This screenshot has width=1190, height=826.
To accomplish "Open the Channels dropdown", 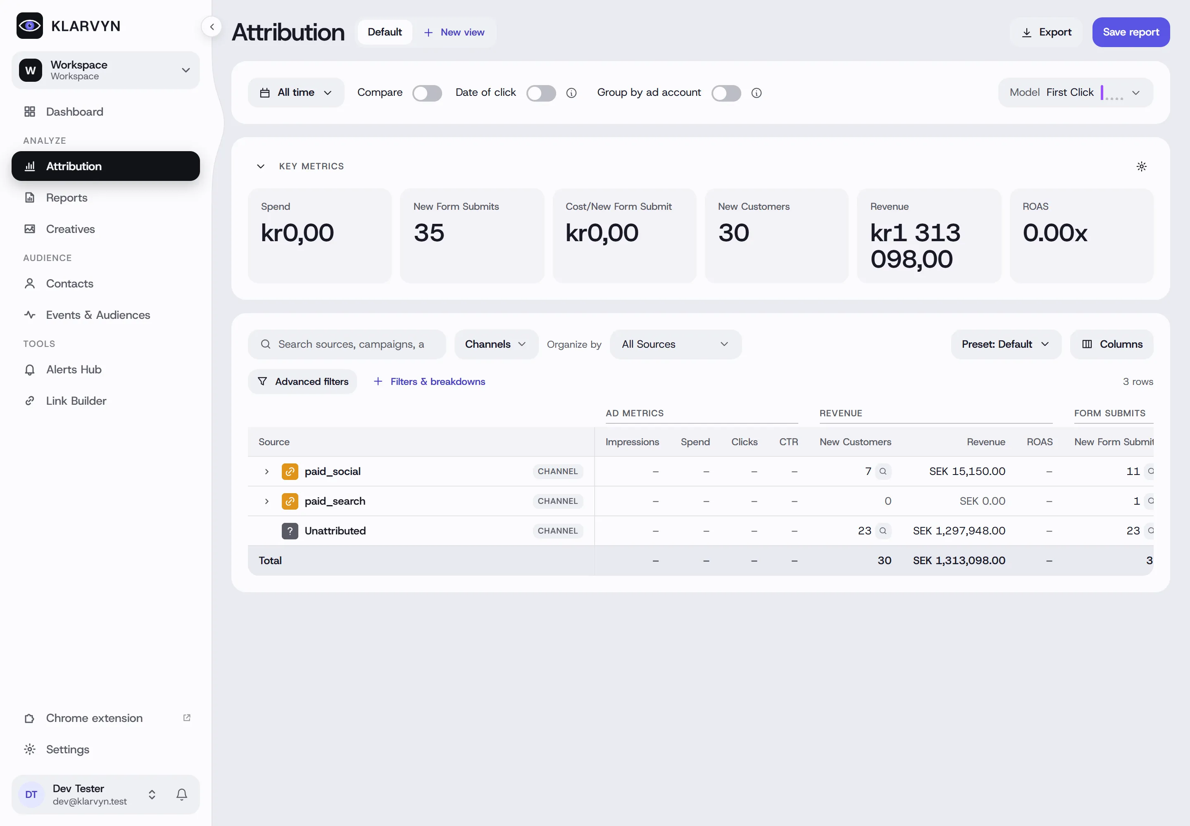I will [496, 345].
